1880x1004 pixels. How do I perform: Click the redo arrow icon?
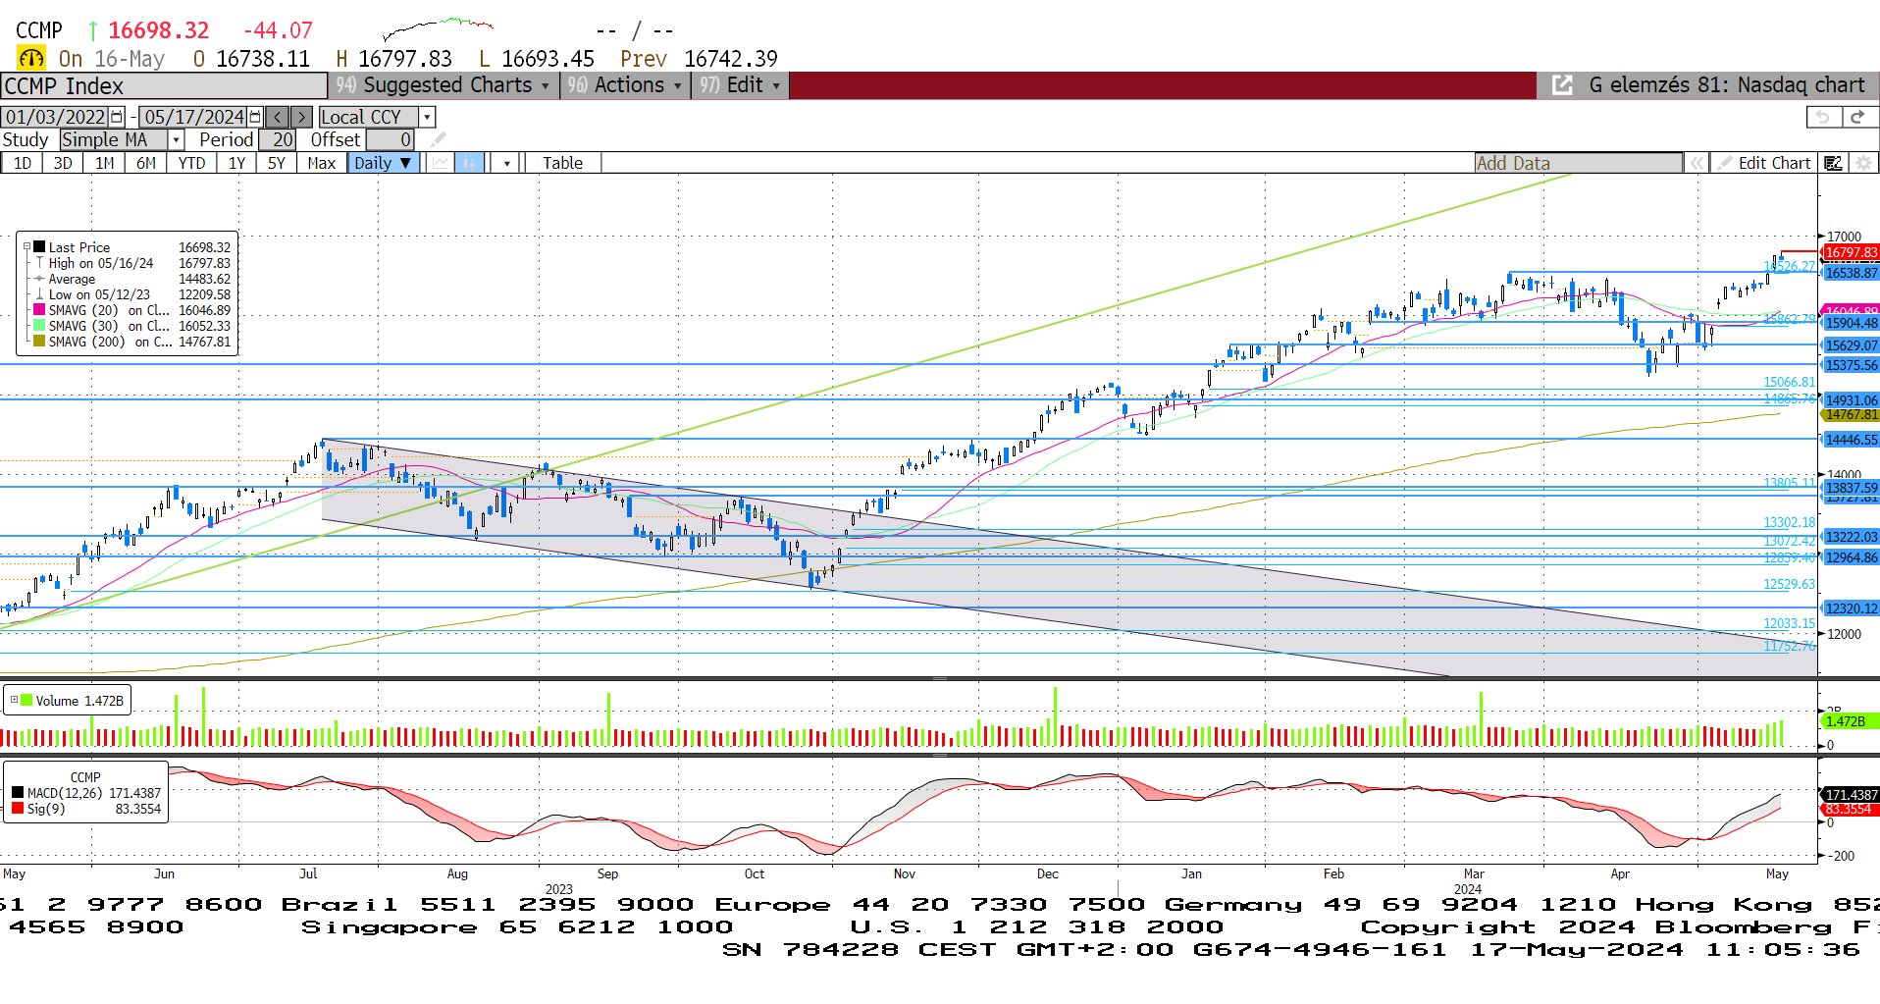tap(1857, 117)
